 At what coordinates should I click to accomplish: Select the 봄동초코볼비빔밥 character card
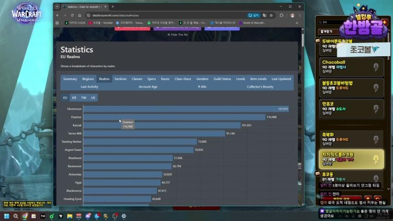tap(352, 87)
